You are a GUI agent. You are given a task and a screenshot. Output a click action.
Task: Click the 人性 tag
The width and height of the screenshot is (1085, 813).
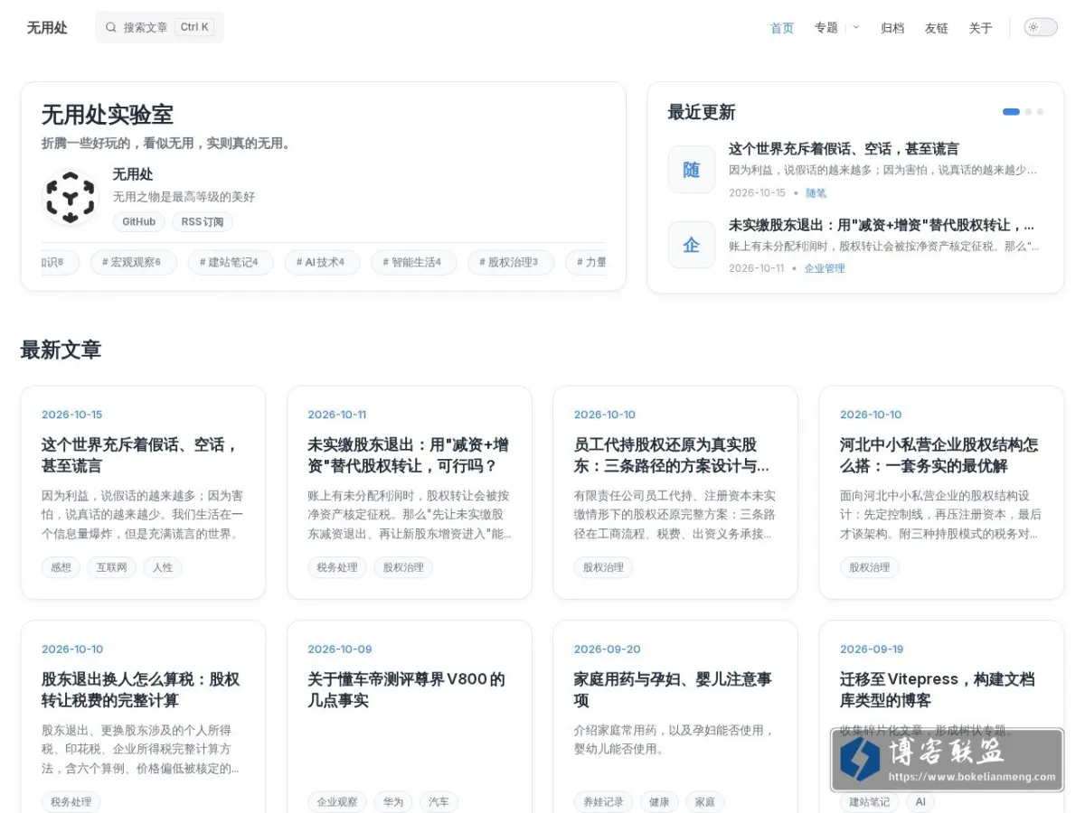[163, 567]
